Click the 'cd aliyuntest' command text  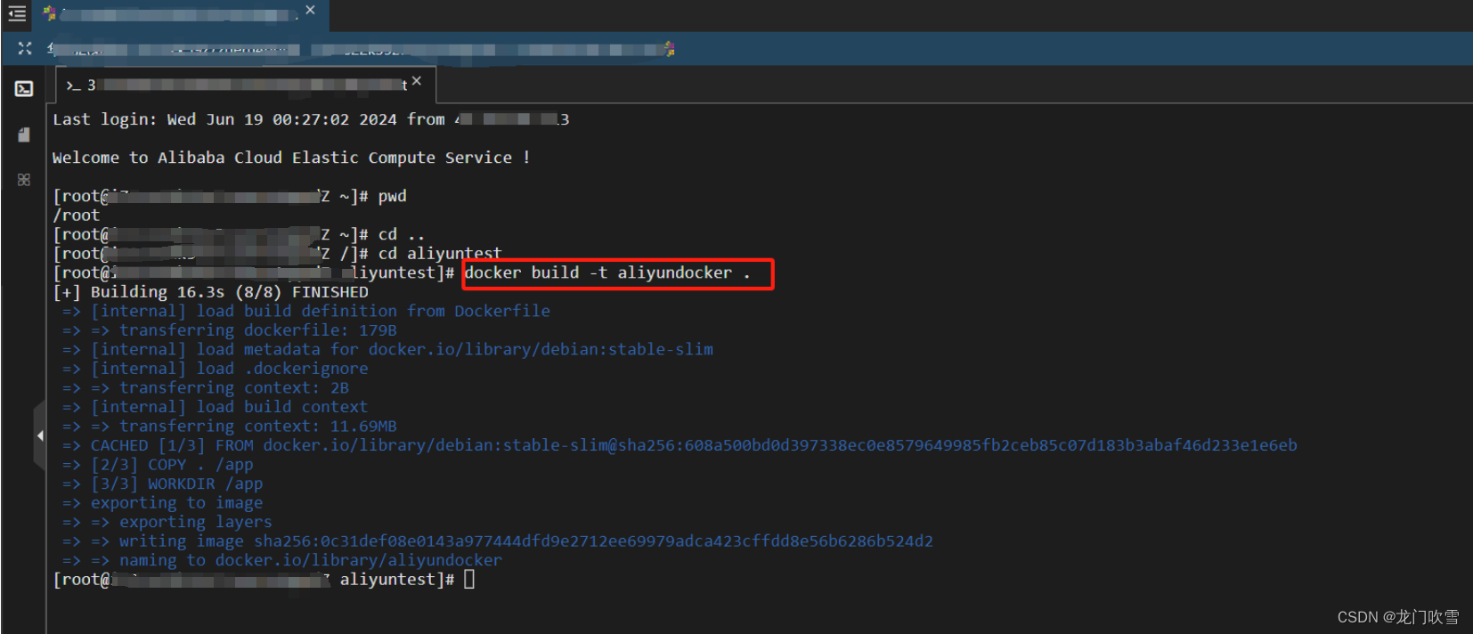(x=440, y=253)
